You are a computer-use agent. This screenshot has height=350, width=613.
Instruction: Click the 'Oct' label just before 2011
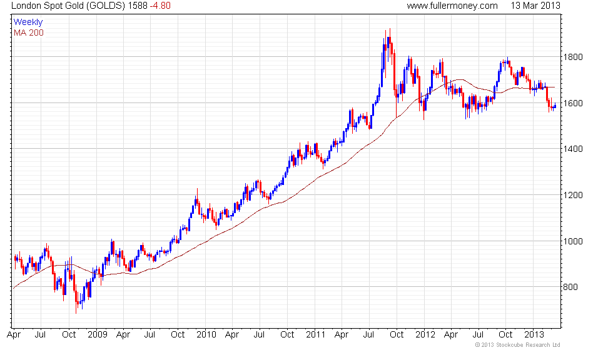287,335
